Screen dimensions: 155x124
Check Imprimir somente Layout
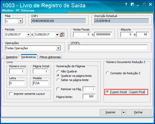11,94
